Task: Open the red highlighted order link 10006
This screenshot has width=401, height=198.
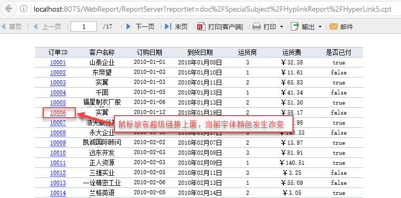Action: (x=58, y=112)
